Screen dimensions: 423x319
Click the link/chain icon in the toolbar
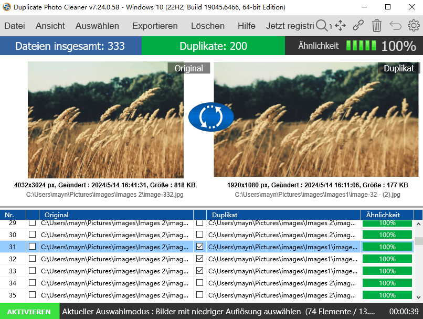pos(358,25)
